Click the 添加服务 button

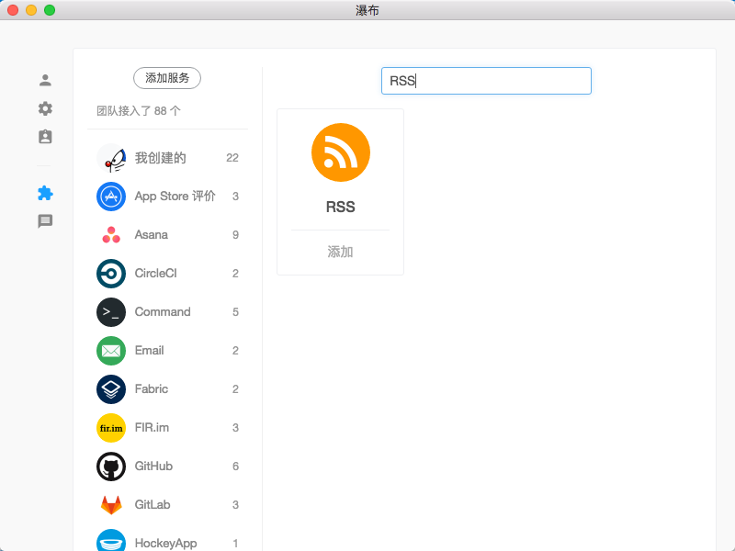(x=167, y=78)
